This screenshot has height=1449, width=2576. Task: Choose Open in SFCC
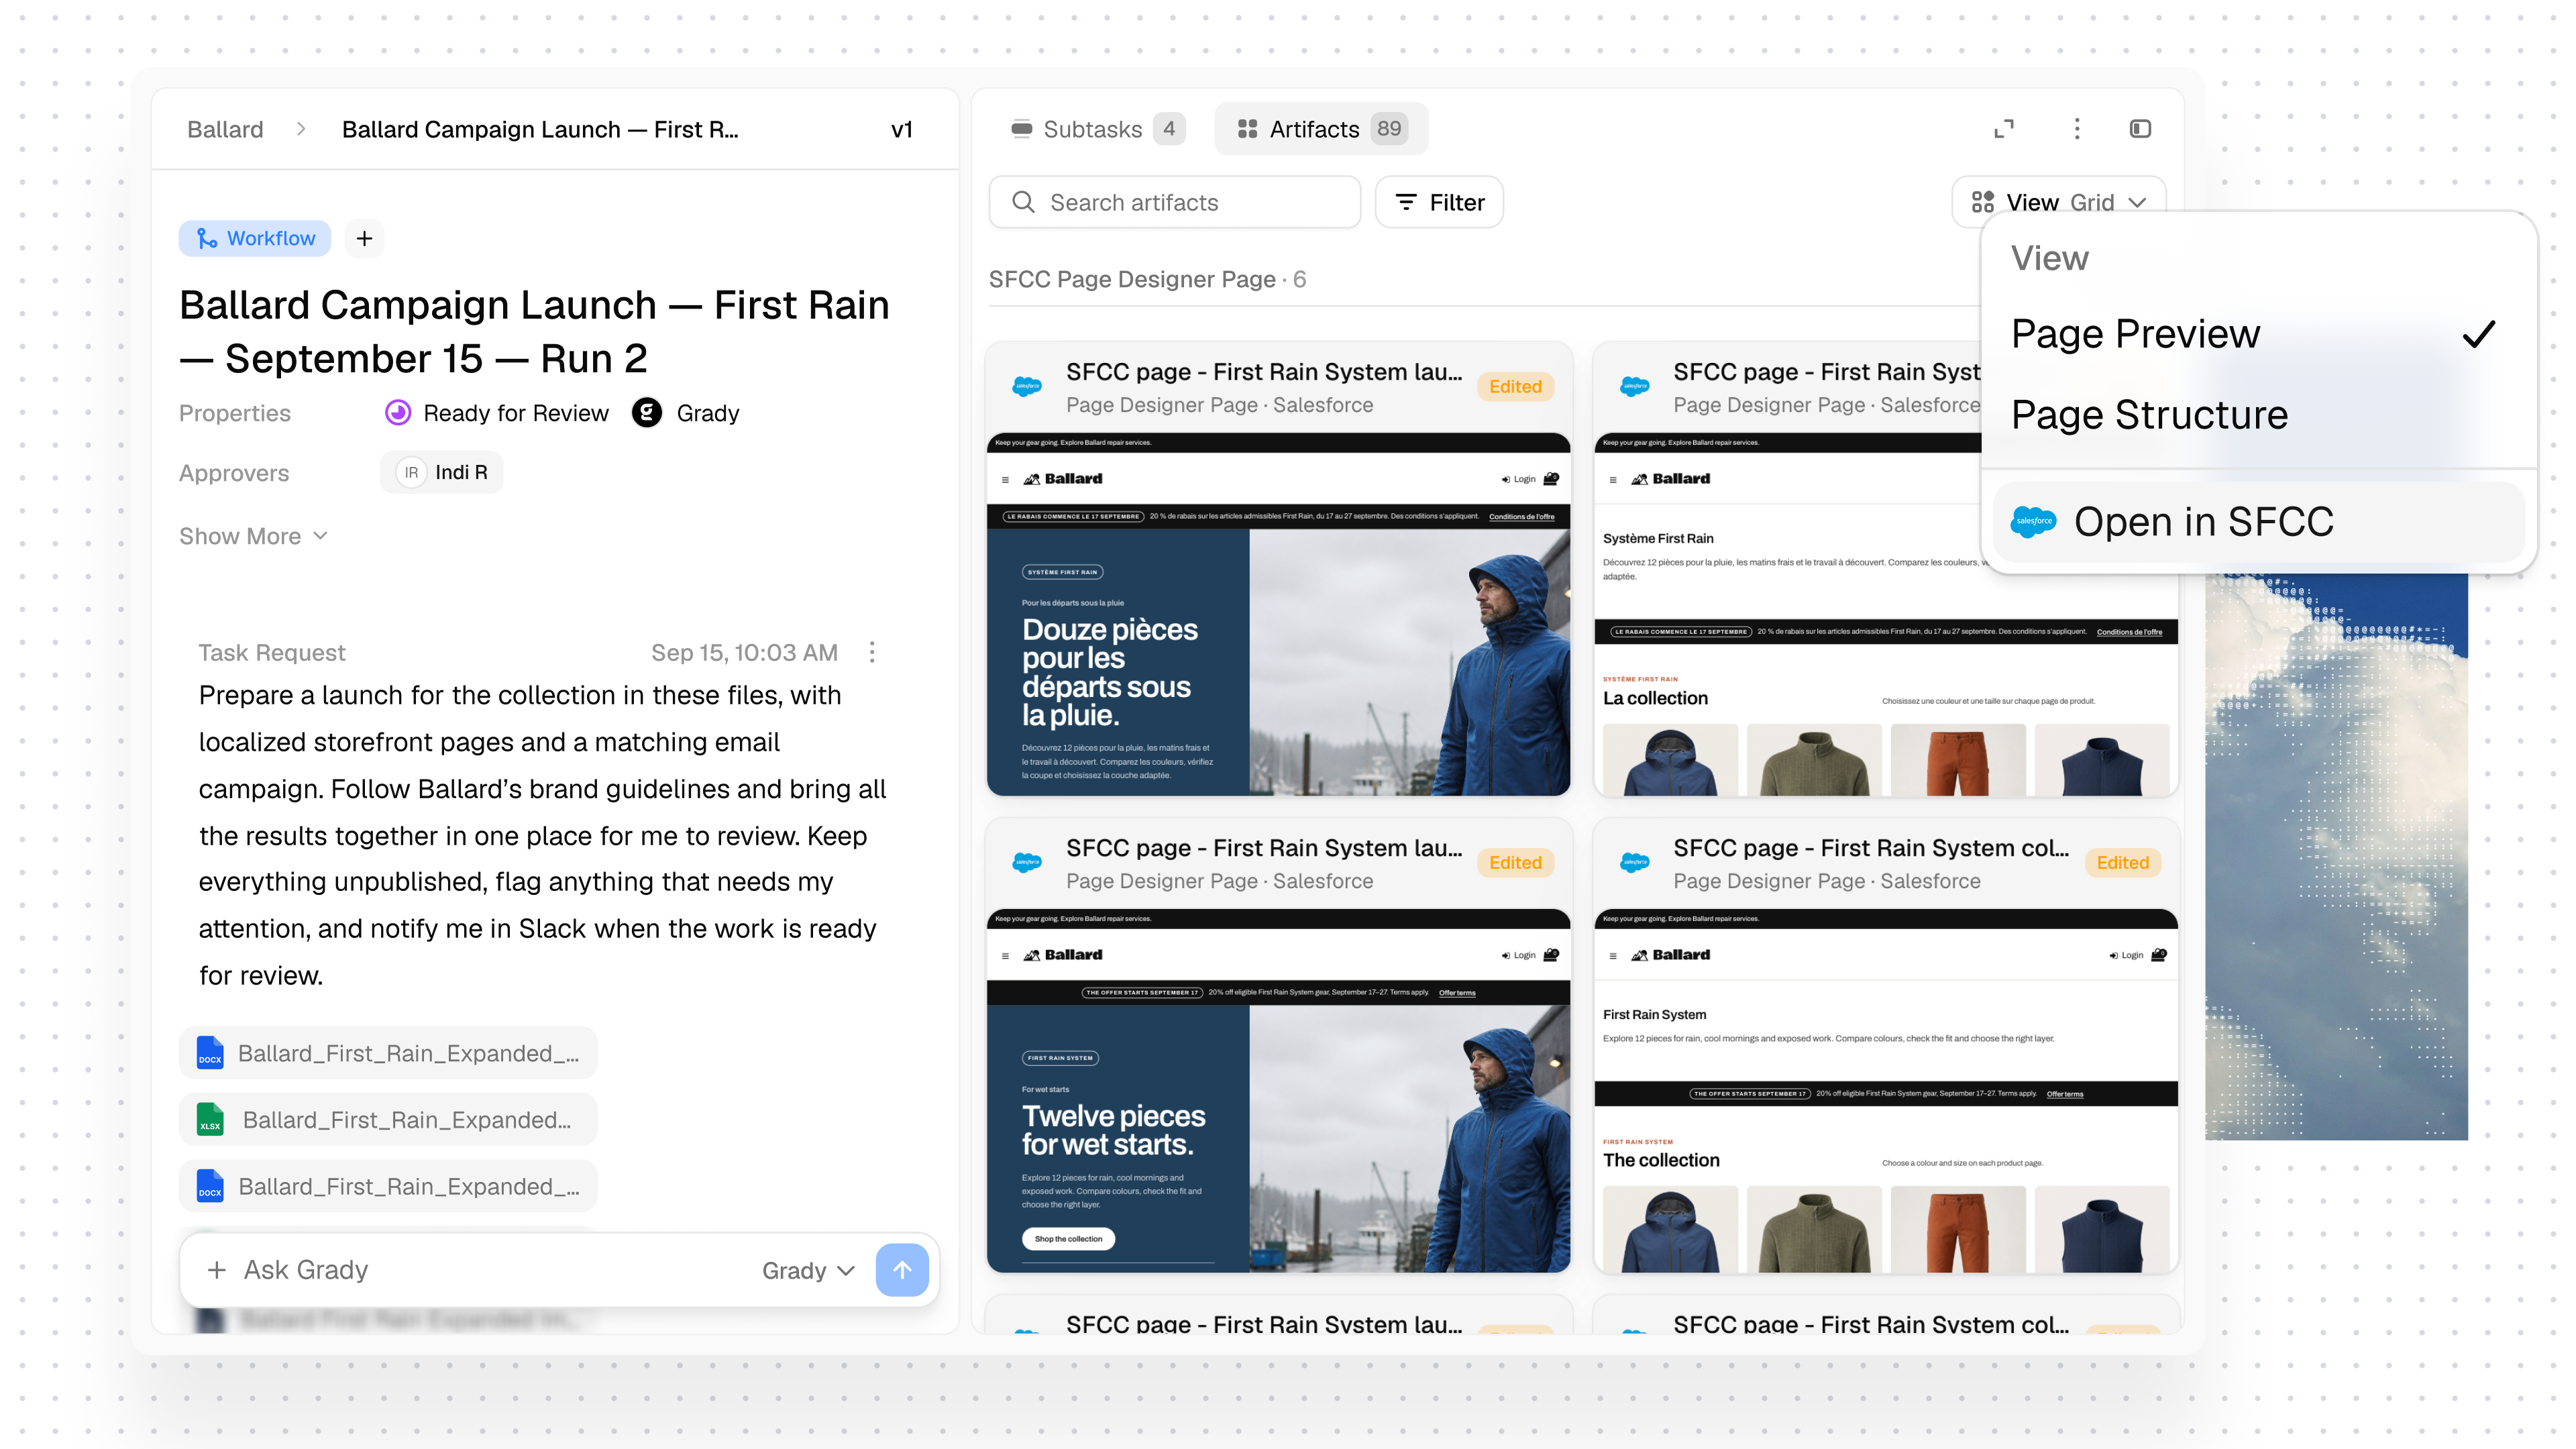click(2258, 522)
